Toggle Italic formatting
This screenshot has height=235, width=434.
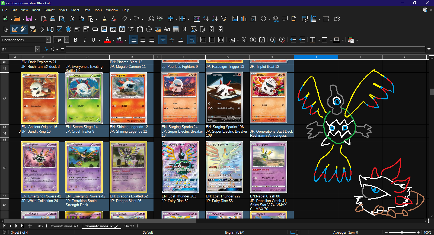(x=85, y=40)
